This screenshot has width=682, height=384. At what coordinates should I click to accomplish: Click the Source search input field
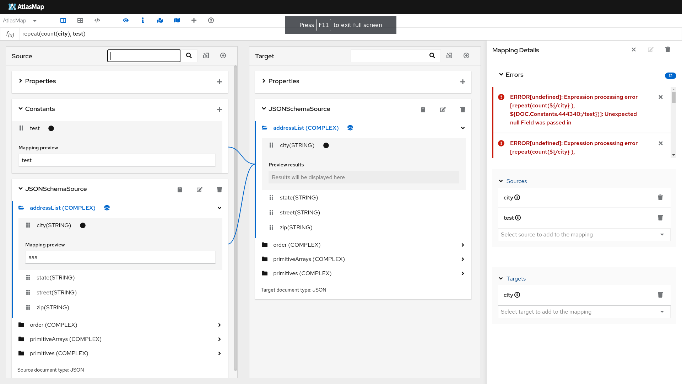(x=144, y=56)
